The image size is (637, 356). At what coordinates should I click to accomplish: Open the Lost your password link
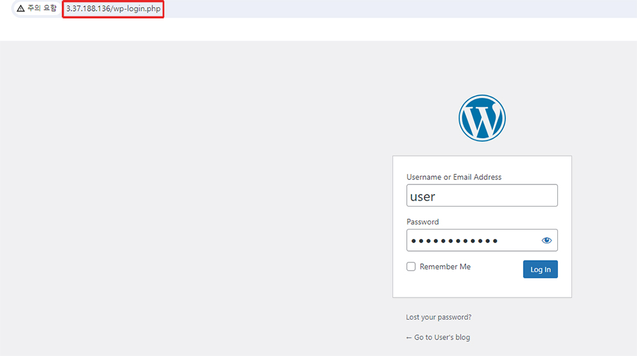[x=438, y=317]
